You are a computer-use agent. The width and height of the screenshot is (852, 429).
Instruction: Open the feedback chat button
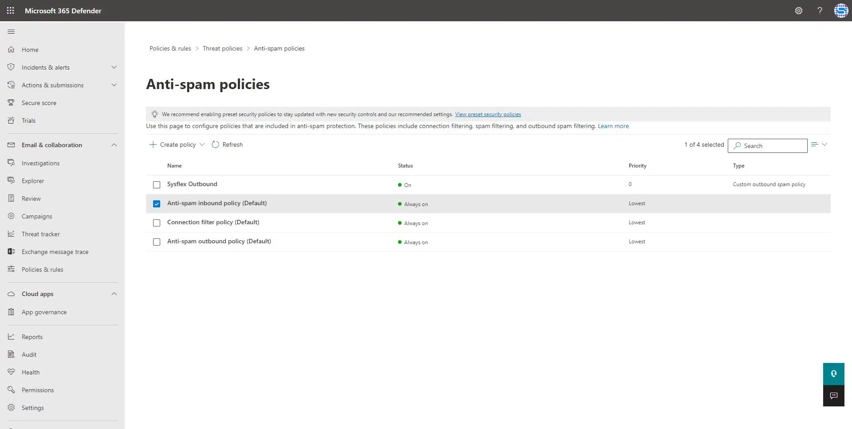click(833, 396)
